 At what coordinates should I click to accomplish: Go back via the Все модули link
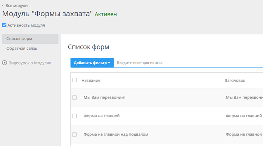click(x=15, y=6)
